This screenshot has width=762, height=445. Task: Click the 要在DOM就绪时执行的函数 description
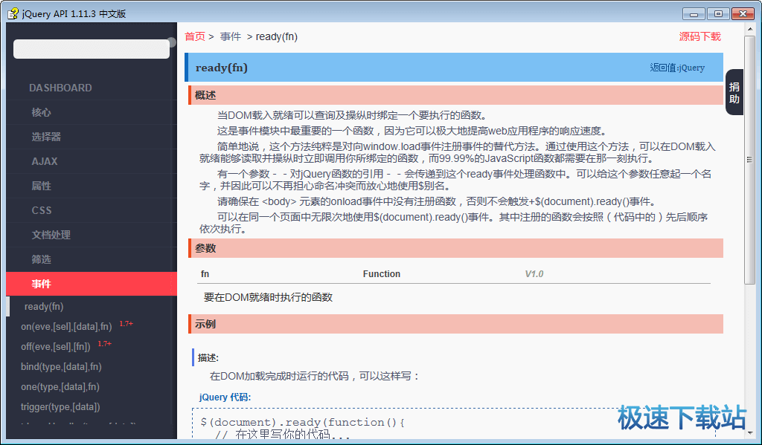tap(268, 297)
